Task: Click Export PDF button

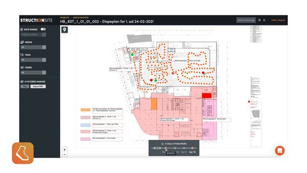Action: pos(38,86)
